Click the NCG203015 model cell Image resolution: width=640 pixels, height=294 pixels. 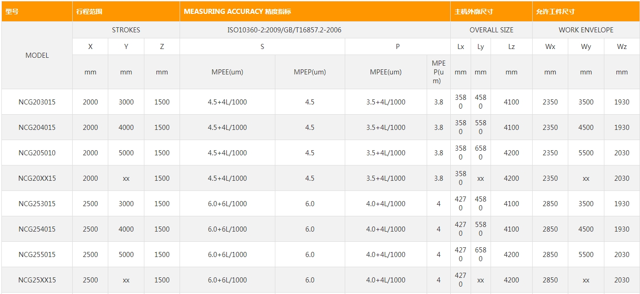click(37, 102)
